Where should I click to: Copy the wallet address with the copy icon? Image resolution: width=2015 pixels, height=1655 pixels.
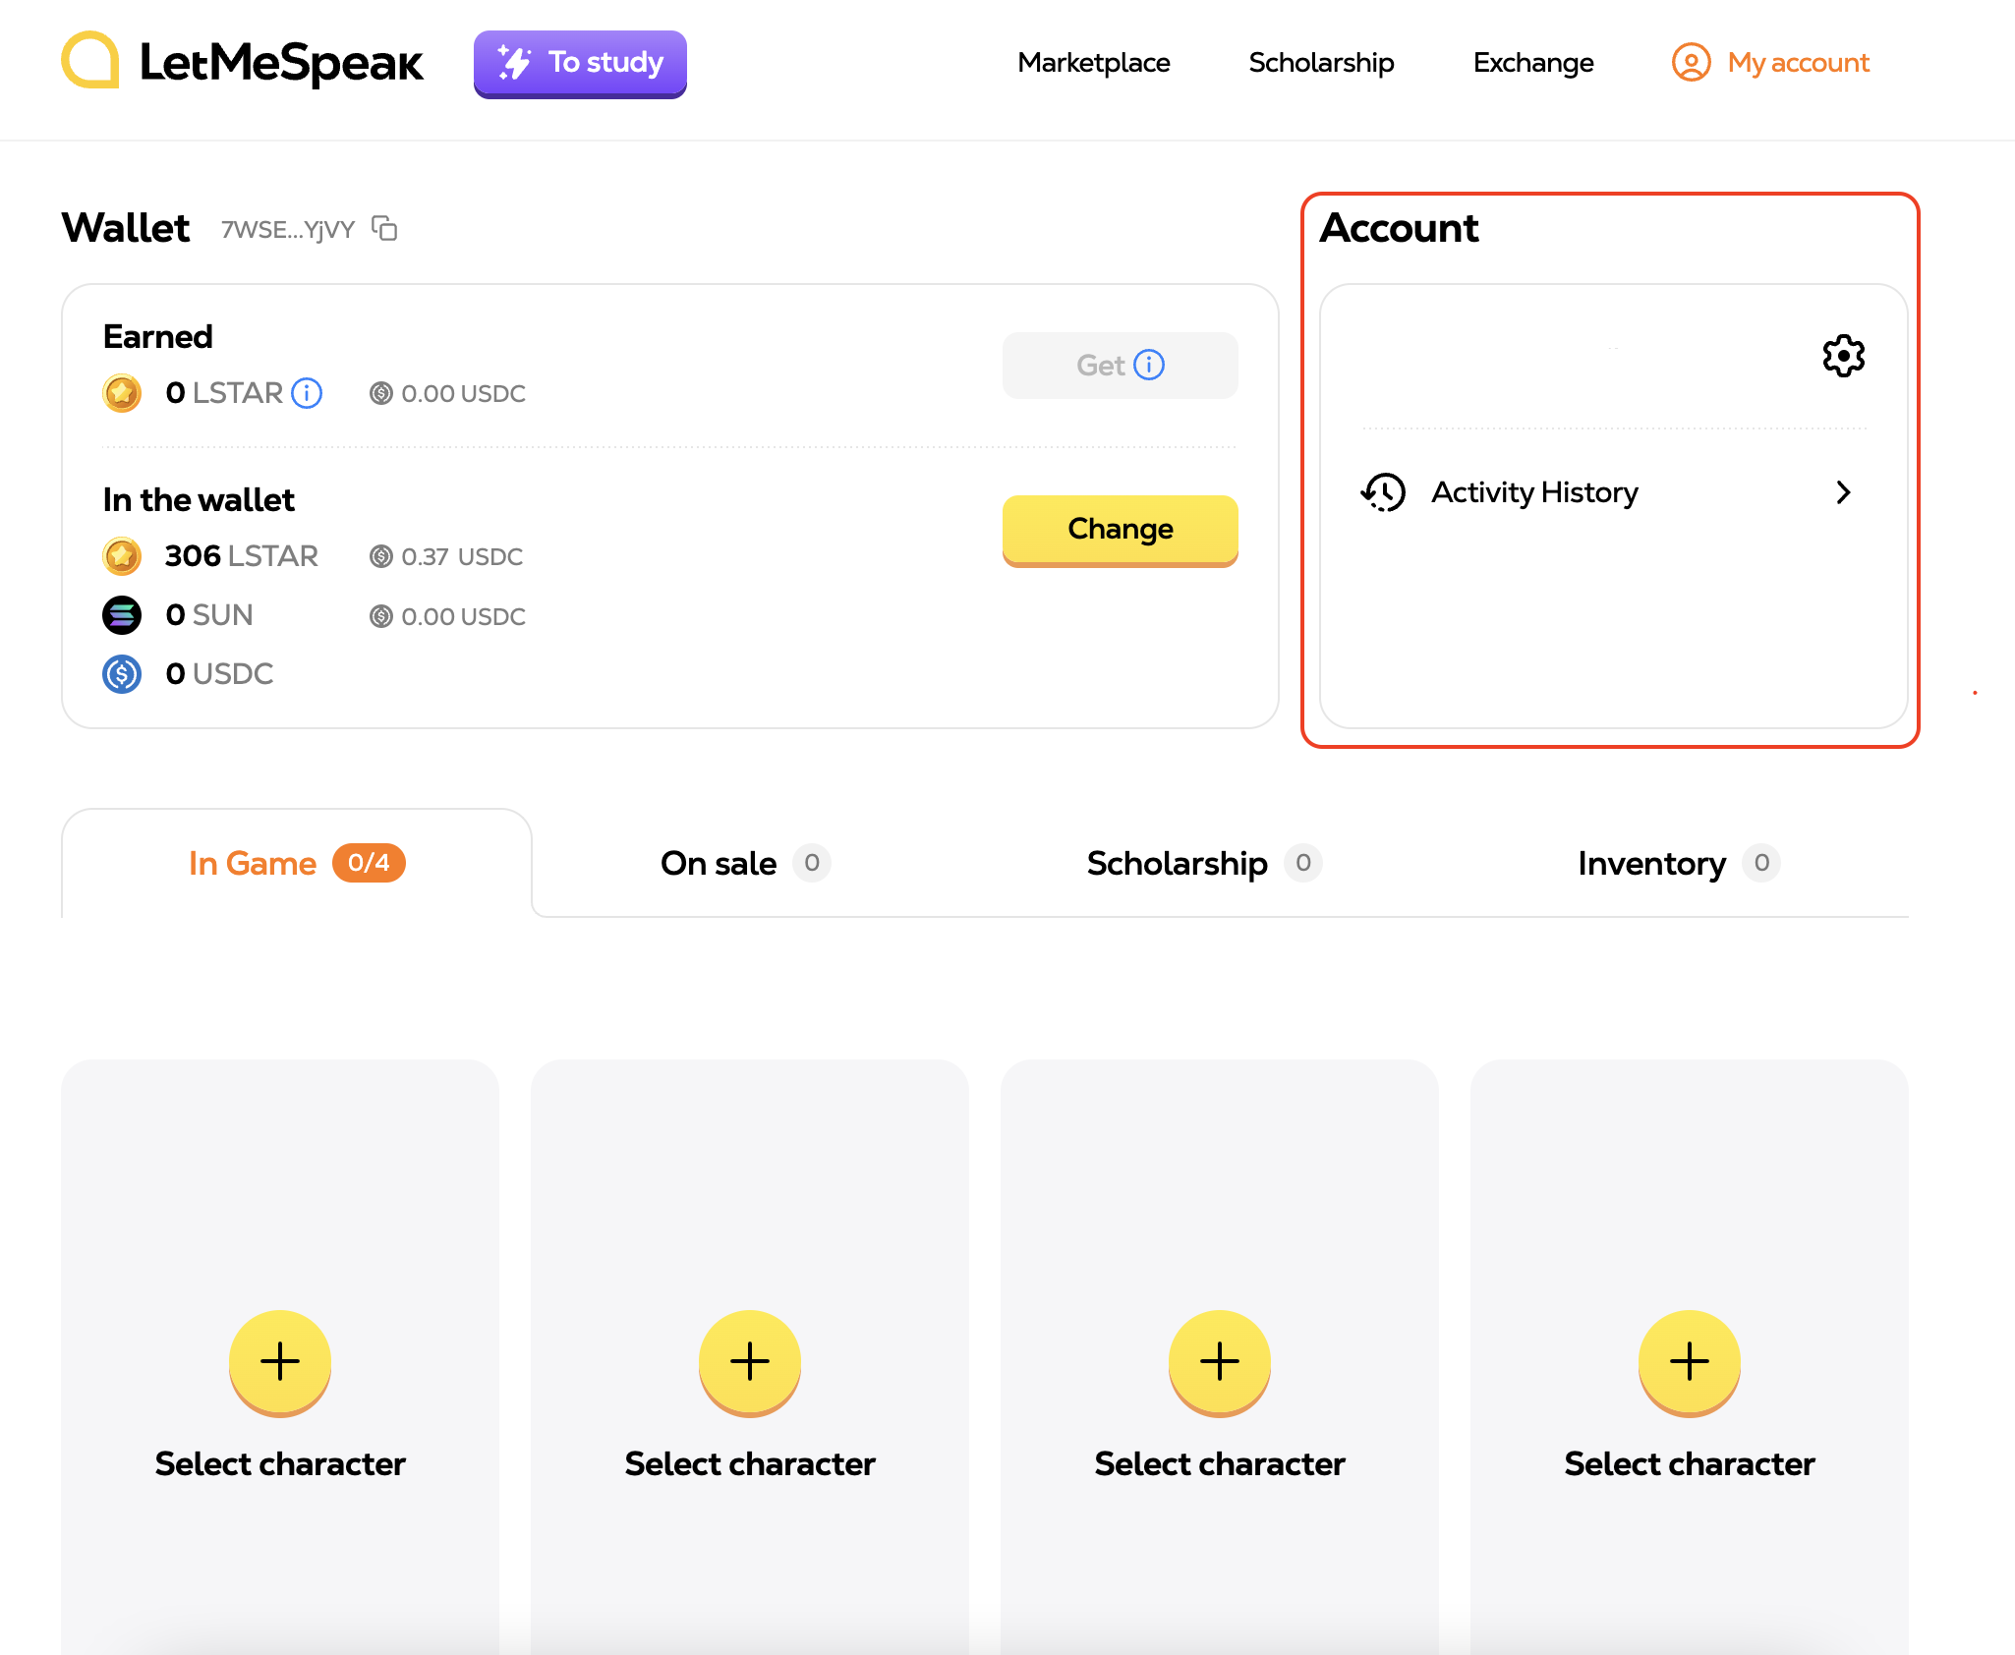click(x=384, y=228)
